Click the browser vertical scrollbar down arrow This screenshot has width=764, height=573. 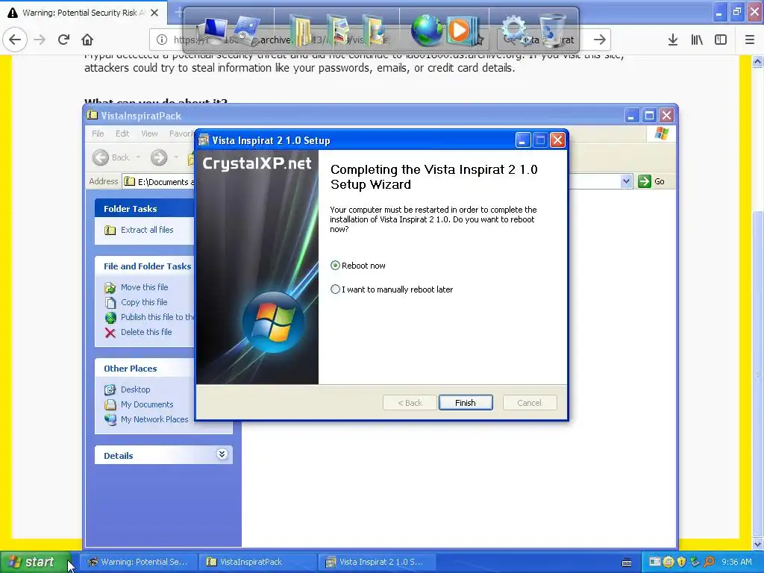pos(758,544)
